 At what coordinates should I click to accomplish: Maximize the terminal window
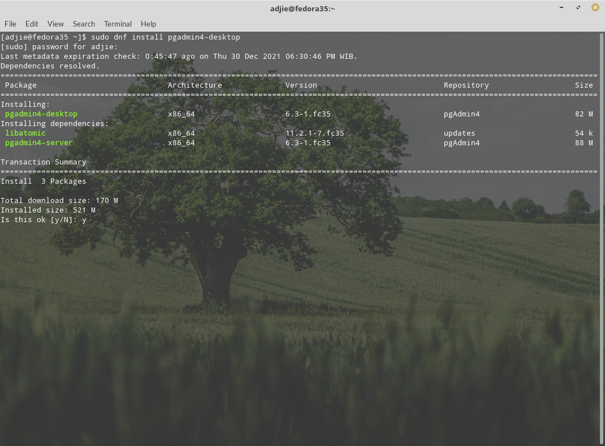(x=578, y=7)
